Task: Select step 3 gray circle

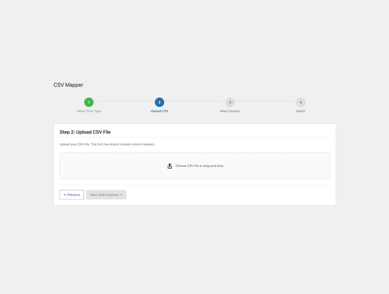Action: 230,102
